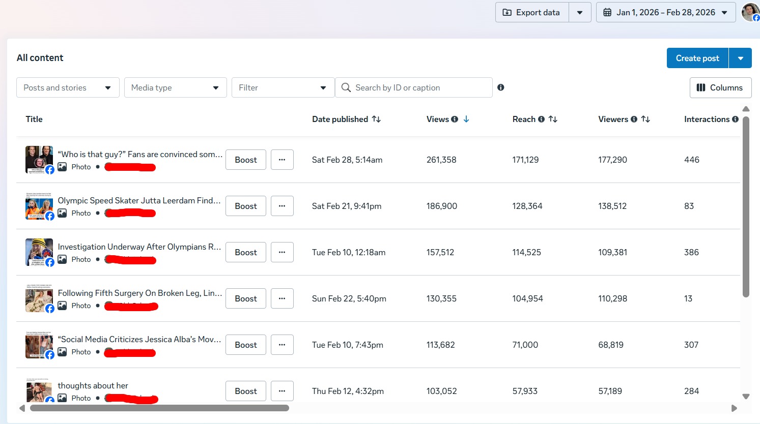Boost the Jutta Leerdam post
The height and width of the screenshot is (424, 760).
(246, 206)
